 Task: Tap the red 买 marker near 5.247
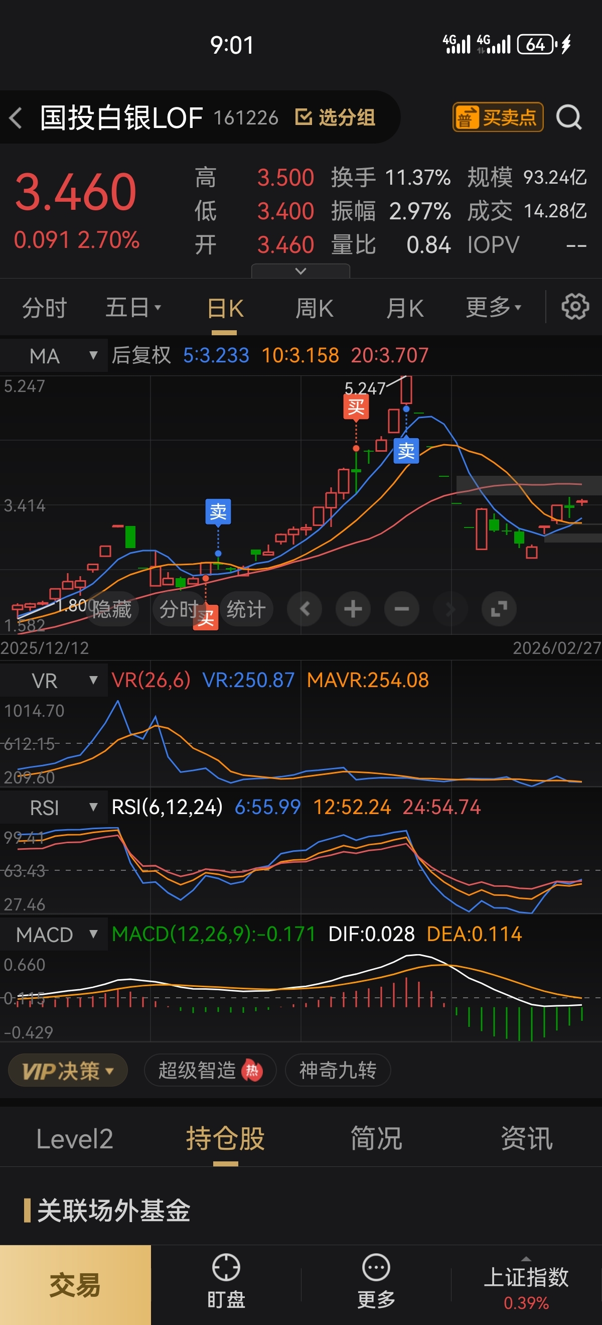[356, 408]
